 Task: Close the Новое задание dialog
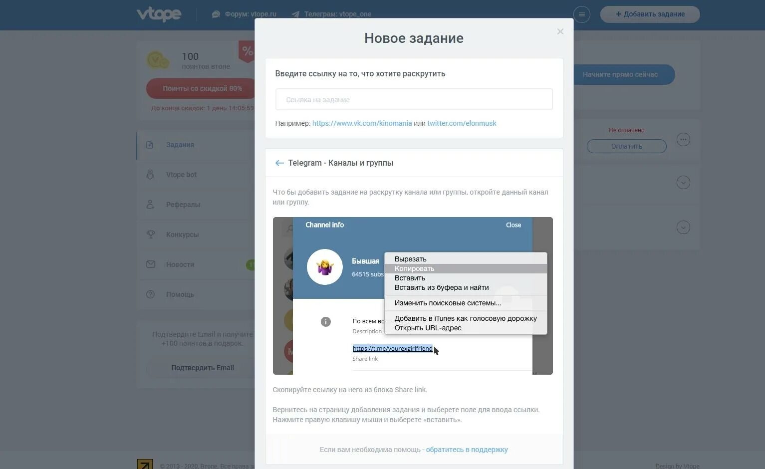pyautogui.click(x=560, y=31)
